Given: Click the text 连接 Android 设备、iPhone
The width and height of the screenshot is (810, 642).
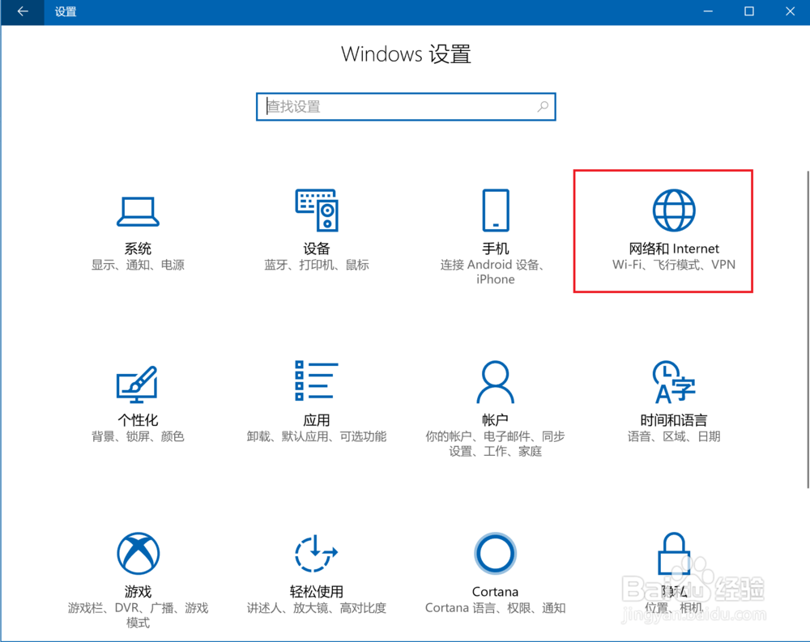Looking at the screenshot, I should point(496,272).
